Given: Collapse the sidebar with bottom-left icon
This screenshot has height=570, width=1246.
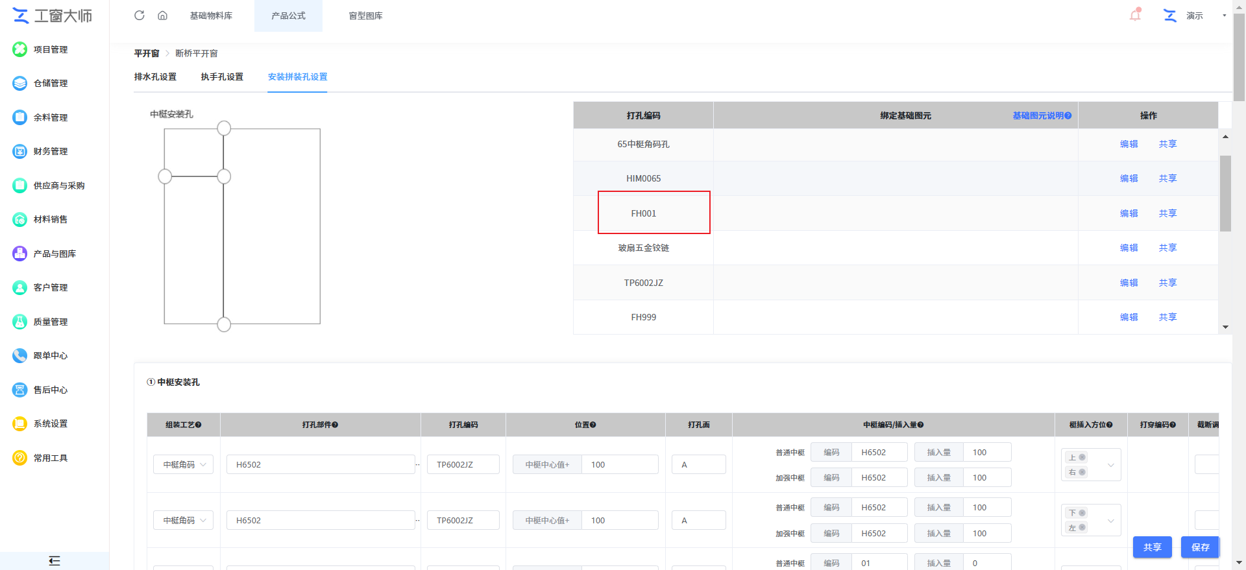Looking at the screenshot, I should pyautogui.click(x=55, y=561).
